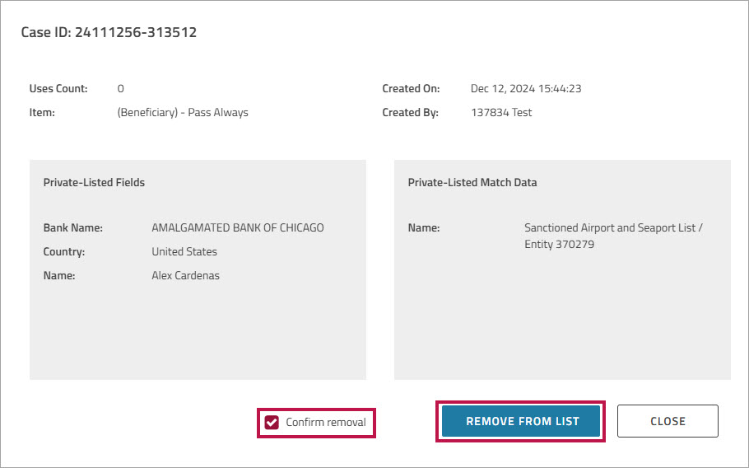
Task: Click the Case ID heading text
Action: coord(109,33)
